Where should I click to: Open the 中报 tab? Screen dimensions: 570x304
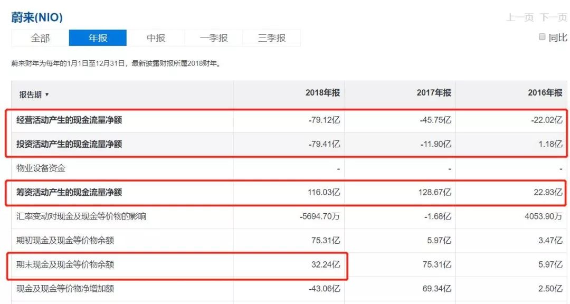[x=156, y=38]
